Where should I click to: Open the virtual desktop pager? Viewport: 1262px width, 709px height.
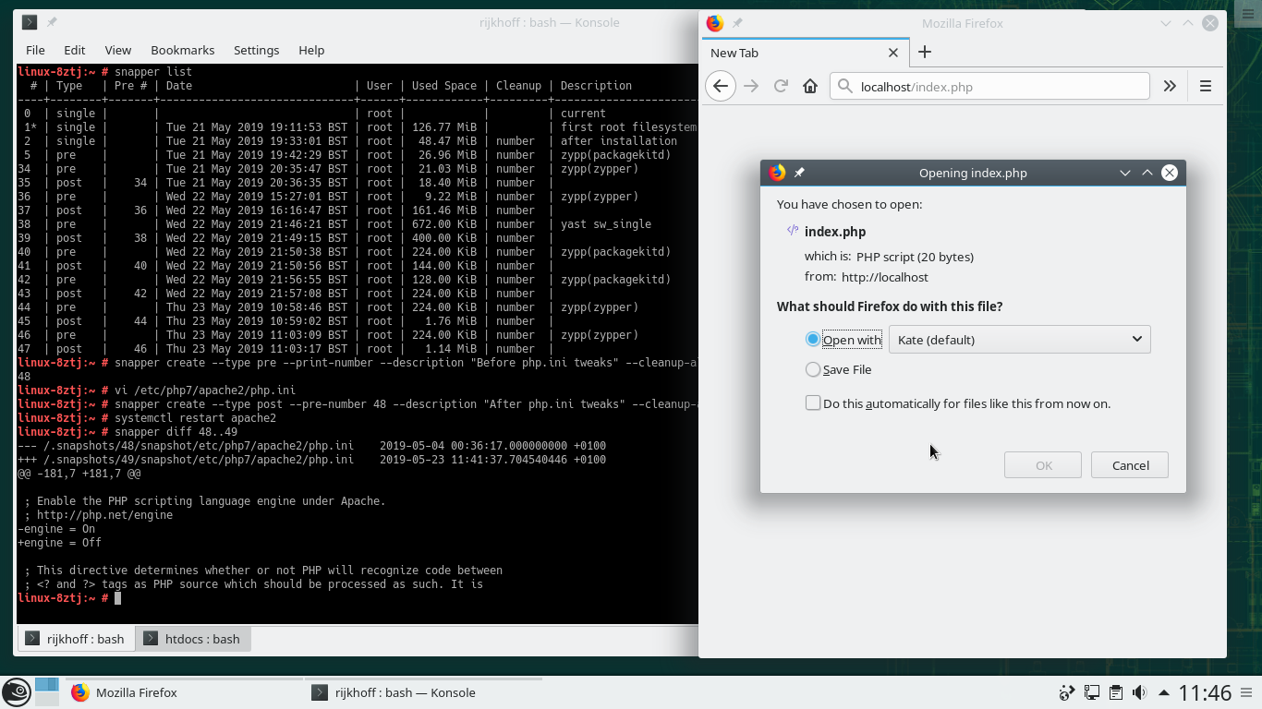click(47, 691)
